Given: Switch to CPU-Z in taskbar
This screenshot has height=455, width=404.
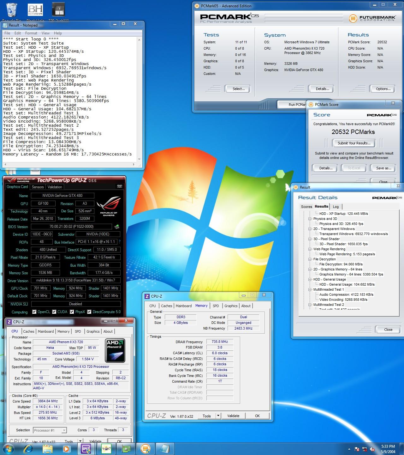Looking at the screenshot, I should 86,449.
